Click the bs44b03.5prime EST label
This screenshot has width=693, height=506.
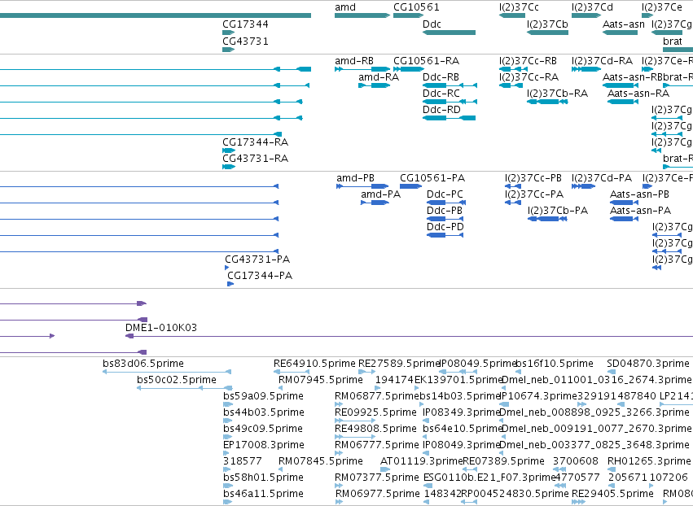click(264, 412)
